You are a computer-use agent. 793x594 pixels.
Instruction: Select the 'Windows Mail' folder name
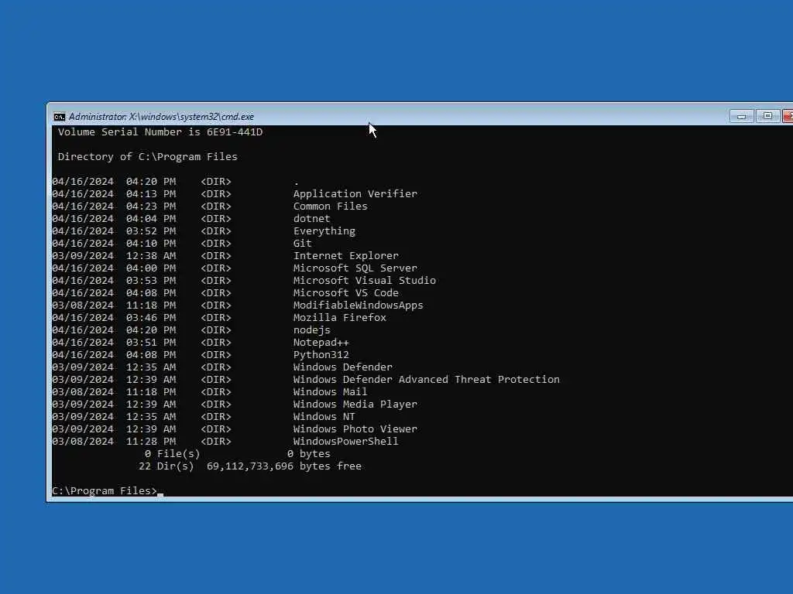[x=330, y=392]
